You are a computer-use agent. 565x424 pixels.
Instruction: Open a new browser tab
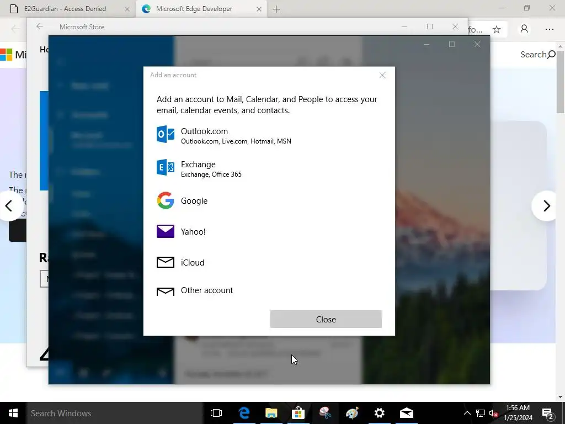[x=276, y=9]
